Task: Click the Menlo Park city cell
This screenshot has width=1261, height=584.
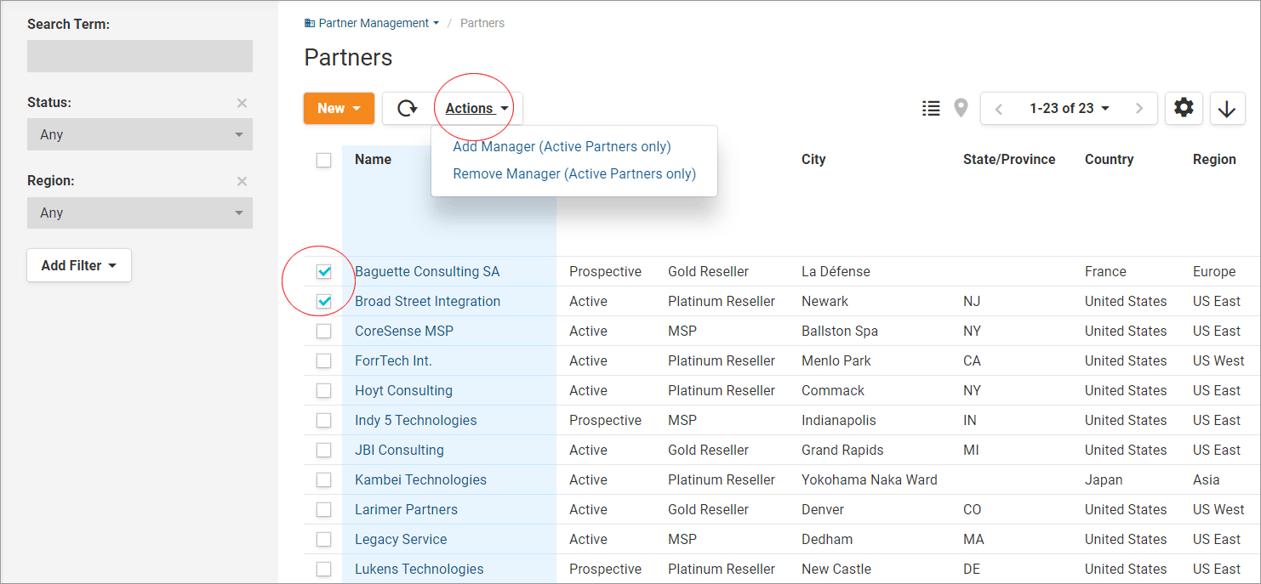Action: (836, 360)
